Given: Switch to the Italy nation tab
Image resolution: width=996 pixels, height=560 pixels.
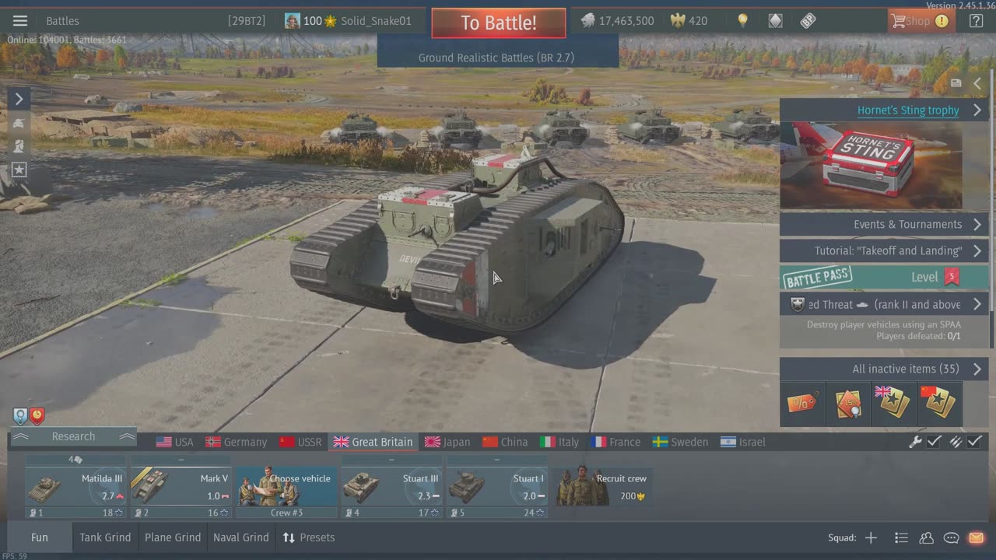Looking at the screenshot, I should point(559,442).
